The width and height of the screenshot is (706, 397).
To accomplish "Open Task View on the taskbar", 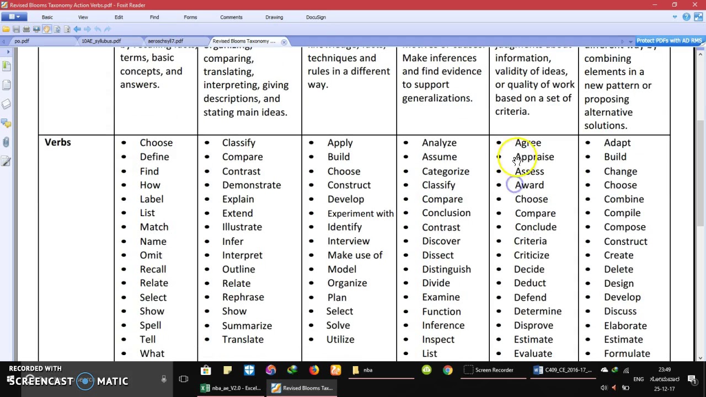I will [x=184, y=379].
